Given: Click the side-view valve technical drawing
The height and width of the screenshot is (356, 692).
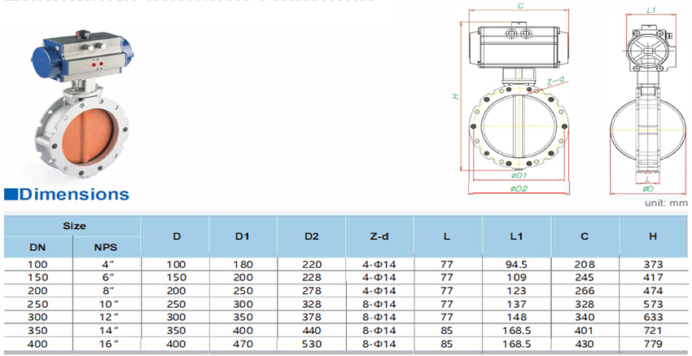Looking at the screenshot, I should (x=648, y=100).
